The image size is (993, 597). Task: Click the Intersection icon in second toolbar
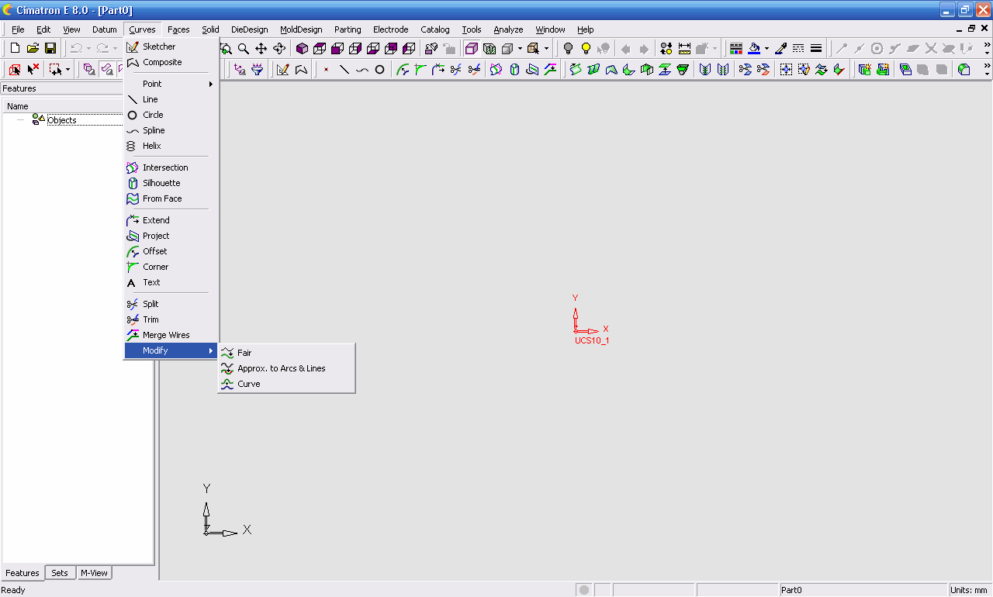(x=496, y=69)
